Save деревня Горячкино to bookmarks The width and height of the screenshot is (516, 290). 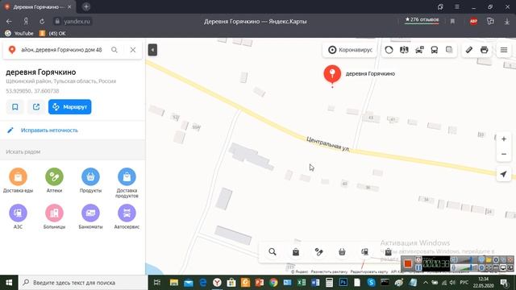[15, 107]
